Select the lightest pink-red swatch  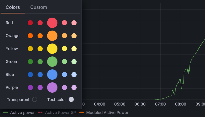pos(74,23)
